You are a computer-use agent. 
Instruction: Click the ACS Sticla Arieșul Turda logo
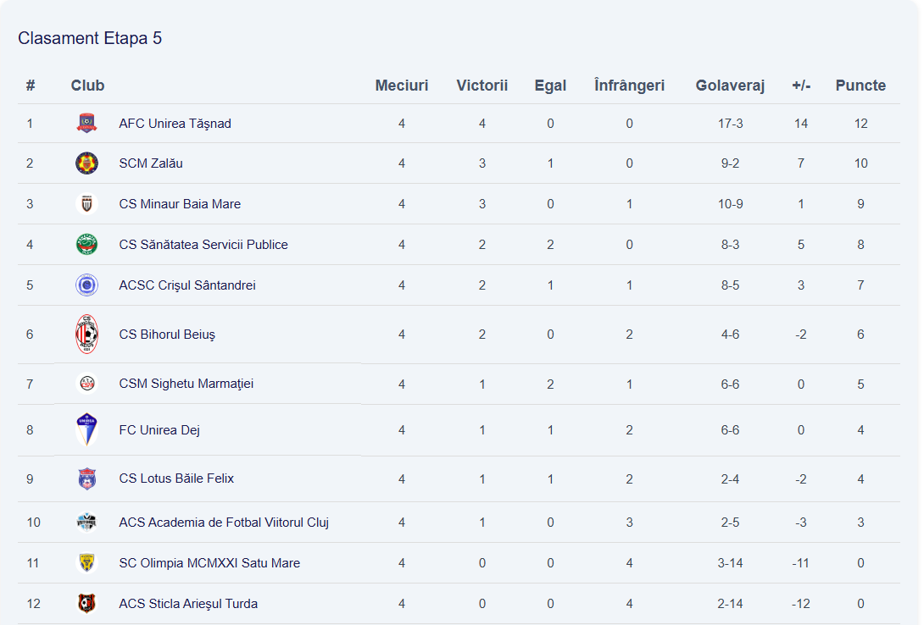click(86, 604)
